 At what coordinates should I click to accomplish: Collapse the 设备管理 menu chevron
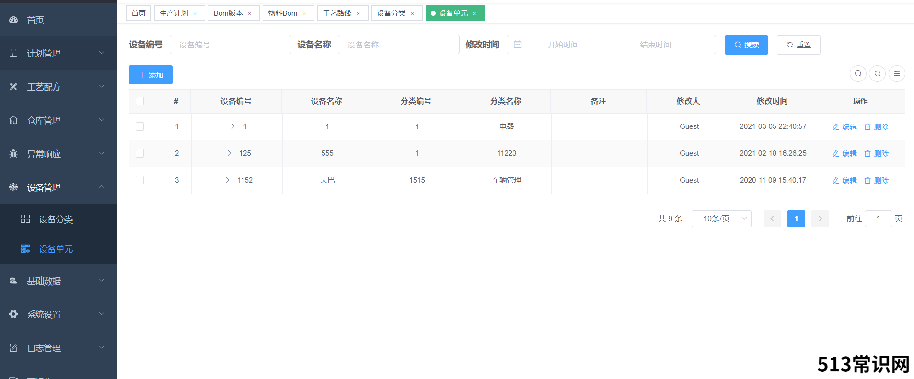click(102, 187)
